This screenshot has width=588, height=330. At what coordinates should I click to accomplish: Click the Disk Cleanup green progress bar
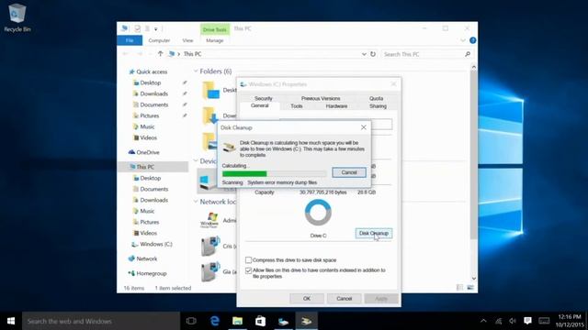coord(274,173)
